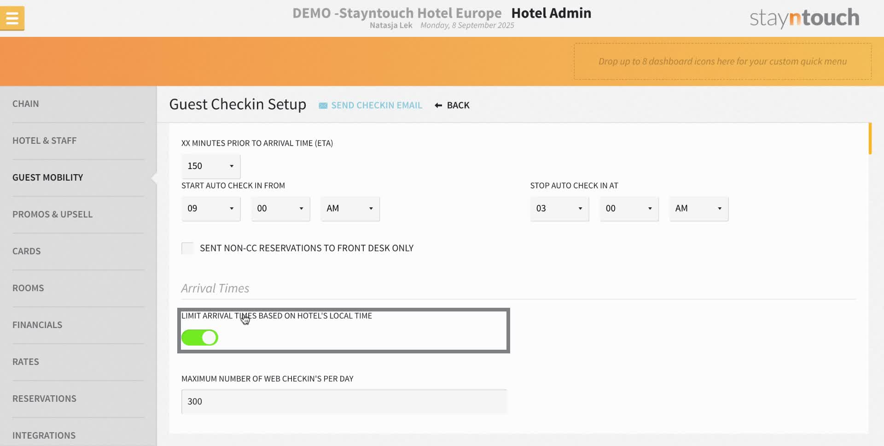Open the Stop Auto Check In hour dropdown
Viewport: 884px width, 446px height.
[x=580, y=208]
